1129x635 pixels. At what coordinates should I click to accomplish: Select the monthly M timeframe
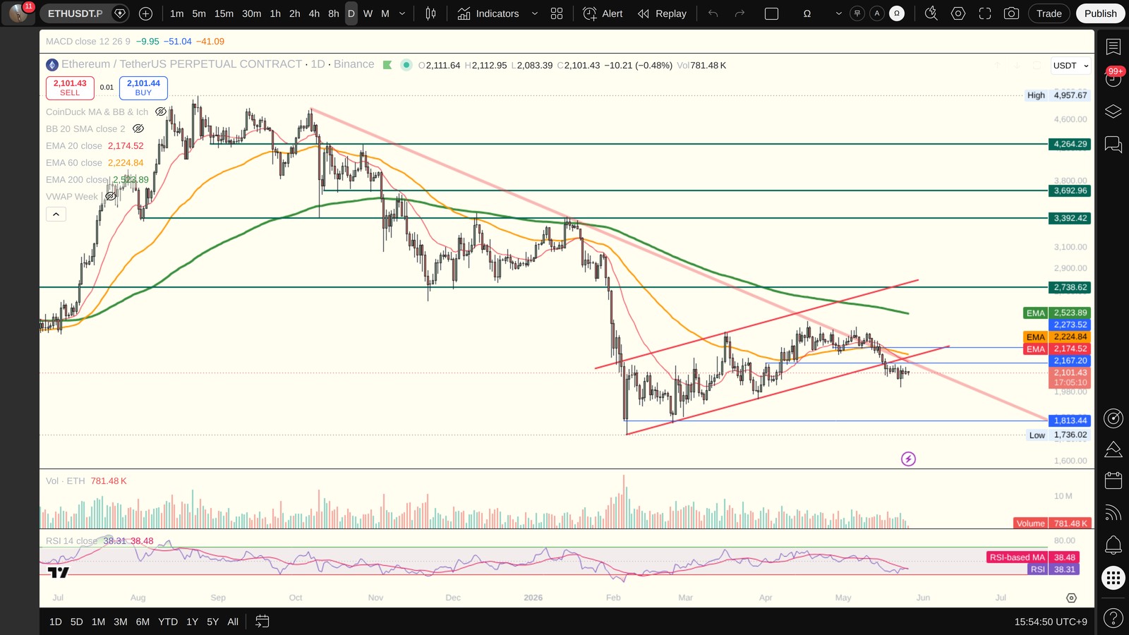[385, 13]
